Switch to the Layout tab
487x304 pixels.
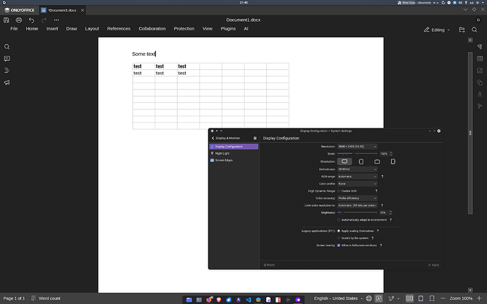click(x=92, y=29)
